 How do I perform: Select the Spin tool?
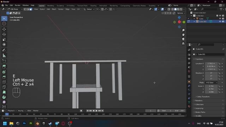(x=4, y=97)
